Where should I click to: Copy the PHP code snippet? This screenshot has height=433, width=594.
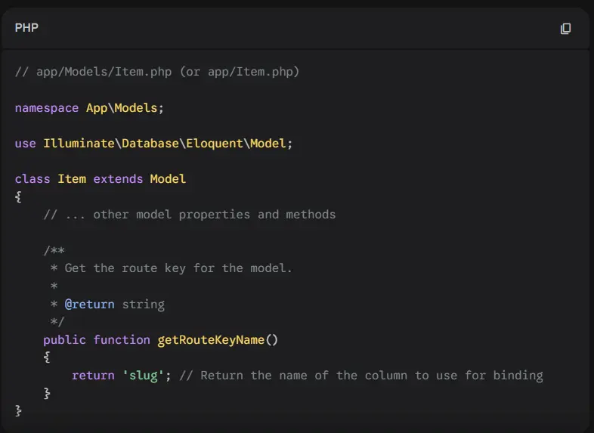(565, 29)
